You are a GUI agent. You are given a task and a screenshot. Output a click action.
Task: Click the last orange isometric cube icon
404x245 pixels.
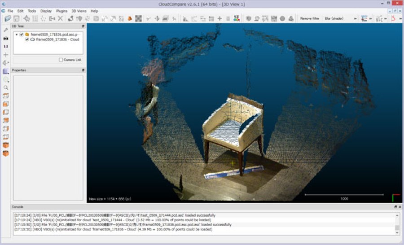click(6, 153)
